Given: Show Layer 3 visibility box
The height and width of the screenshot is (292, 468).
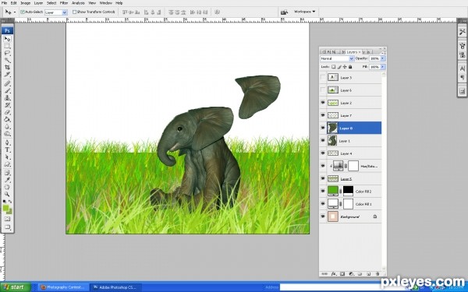Looking at the screenshot, I should (x=323, y=77).
